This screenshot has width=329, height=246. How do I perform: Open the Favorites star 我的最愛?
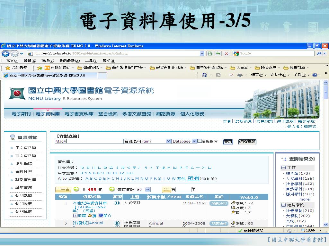[16, 68]
